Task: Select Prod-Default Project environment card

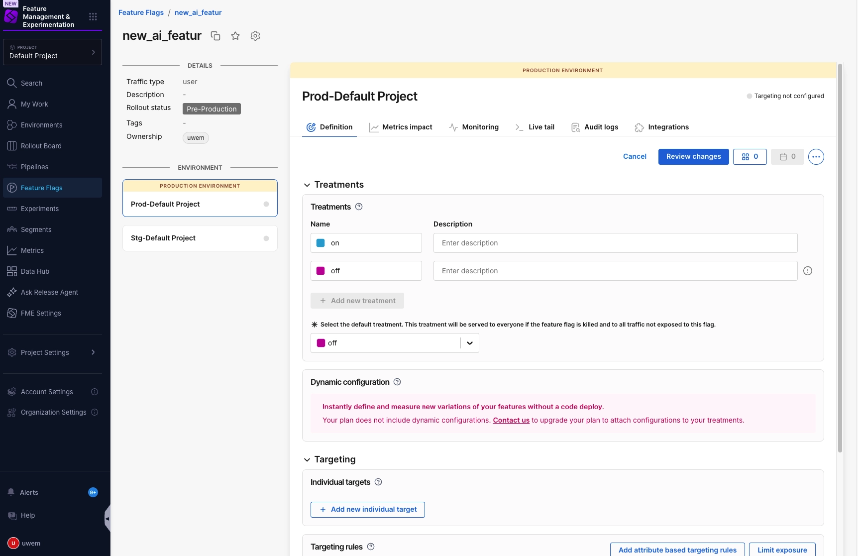Action: (x=200, y=198)
